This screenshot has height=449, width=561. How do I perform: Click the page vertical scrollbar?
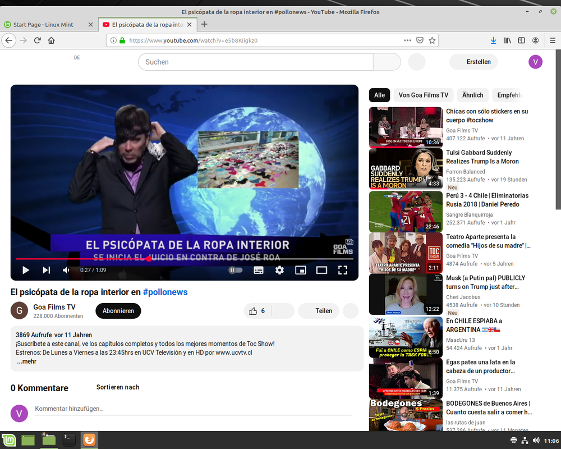point(558,130)
